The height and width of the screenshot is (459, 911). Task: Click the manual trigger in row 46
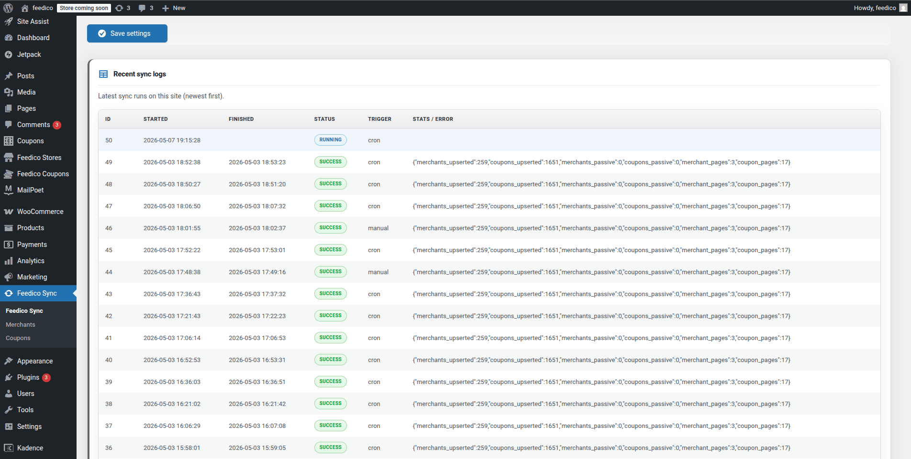coord(378,228)
